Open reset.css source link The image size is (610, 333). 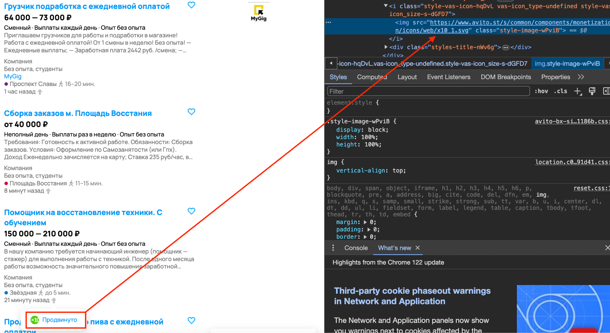tap(592, 188)
